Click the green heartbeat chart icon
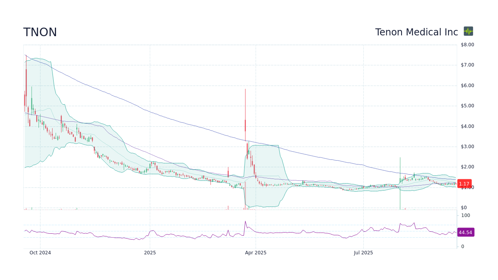 [x=468, y=31]
